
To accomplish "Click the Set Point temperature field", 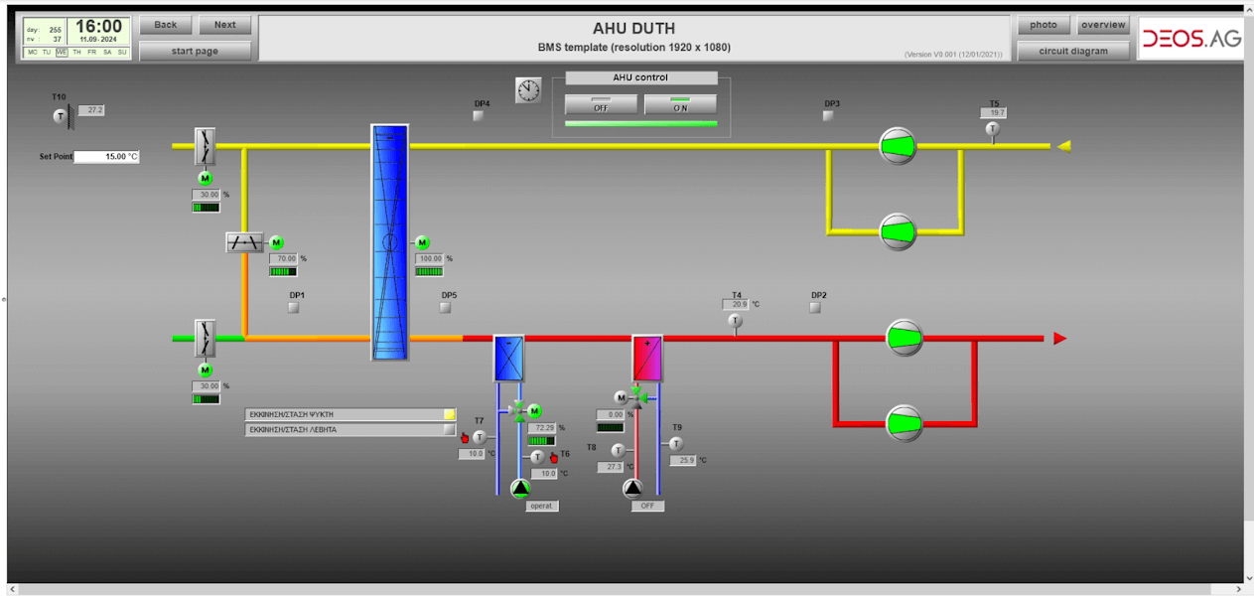I will 107,157.
